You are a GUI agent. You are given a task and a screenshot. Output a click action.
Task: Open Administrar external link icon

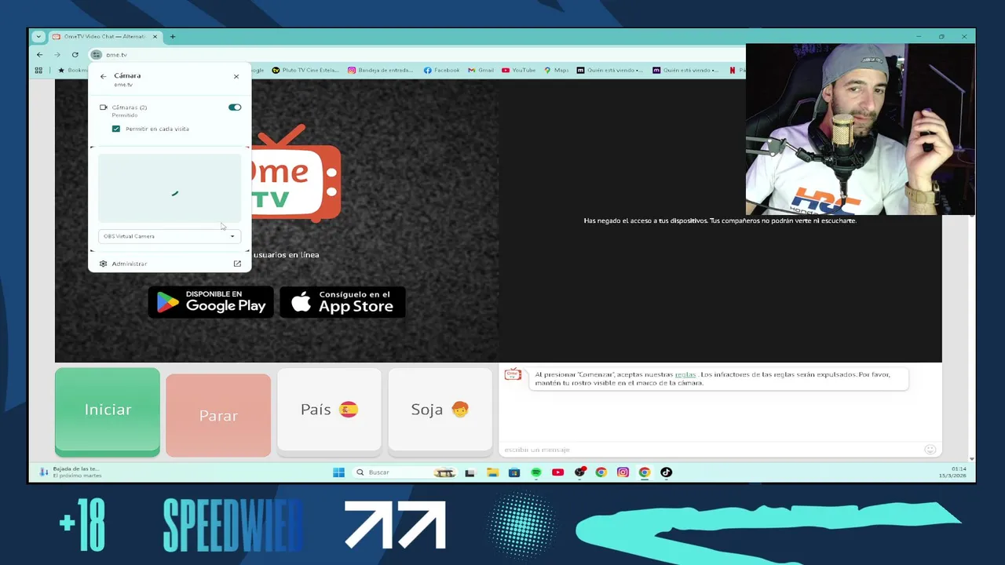[237, 264]
